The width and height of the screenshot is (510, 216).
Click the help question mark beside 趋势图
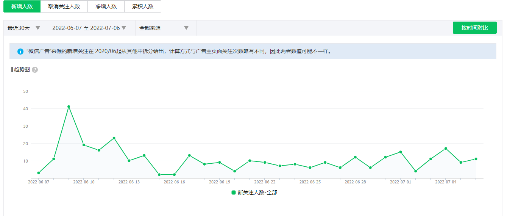pos(35,70)
